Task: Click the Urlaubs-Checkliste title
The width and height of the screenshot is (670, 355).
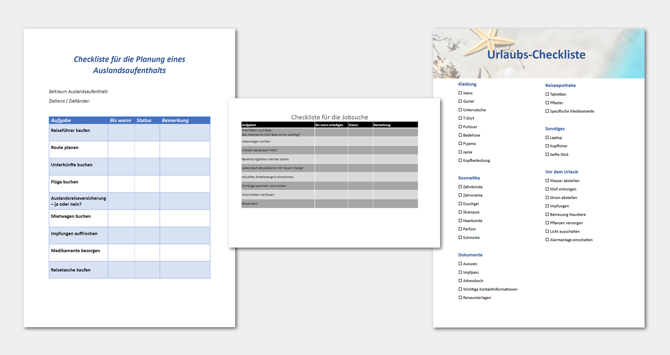Action: tap(536, 55)
